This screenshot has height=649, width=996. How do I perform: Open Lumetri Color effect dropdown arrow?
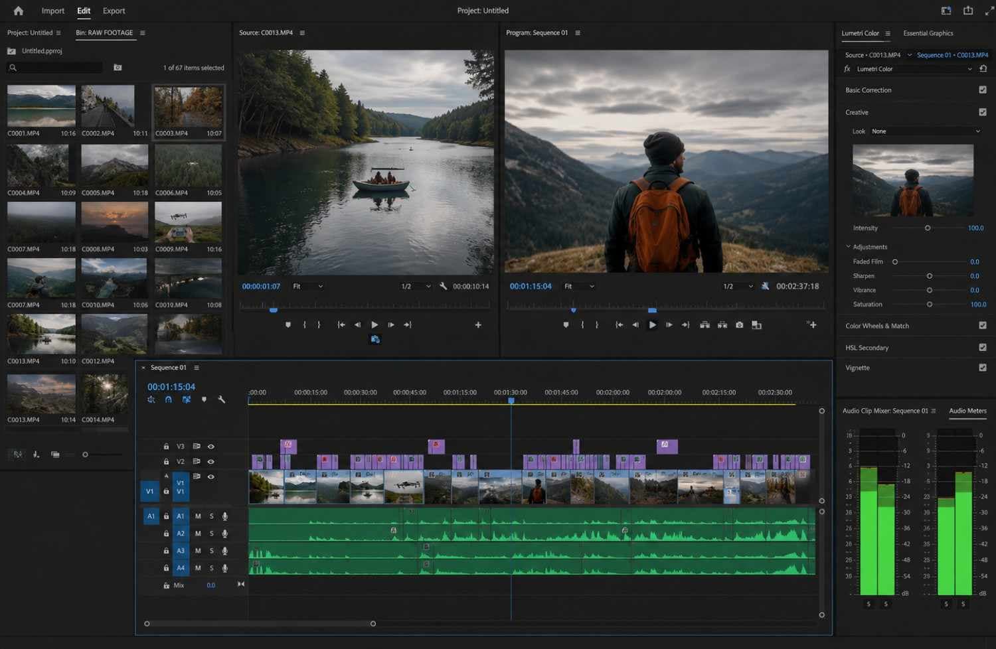(969, 69)
